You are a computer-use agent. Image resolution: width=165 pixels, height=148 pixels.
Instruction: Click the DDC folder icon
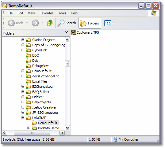[x=29, y=55]
